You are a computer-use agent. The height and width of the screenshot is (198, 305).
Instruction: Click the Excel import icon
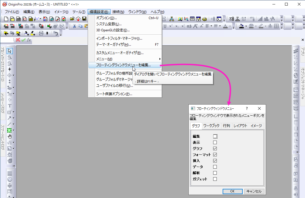click(21, 26)
